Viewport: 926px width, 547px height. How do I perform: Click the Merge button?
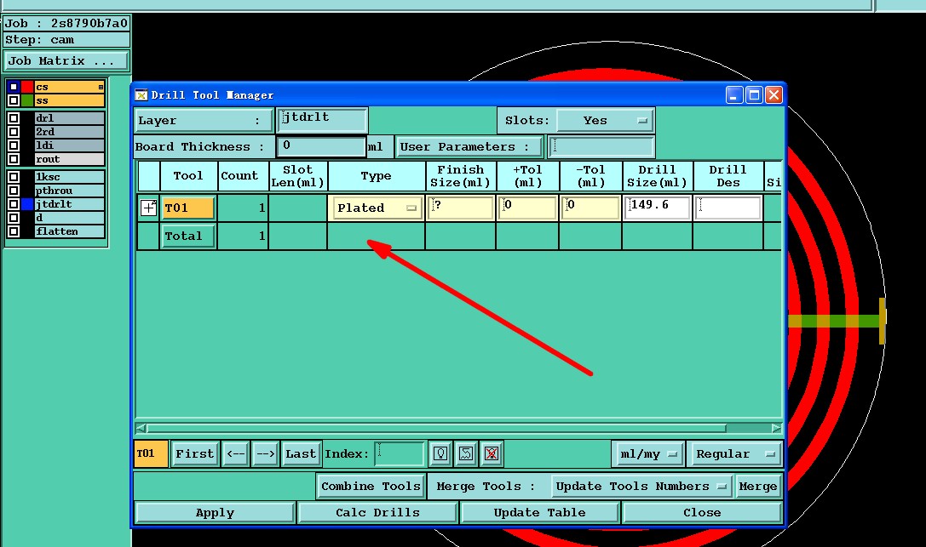(x=757, y=487)
